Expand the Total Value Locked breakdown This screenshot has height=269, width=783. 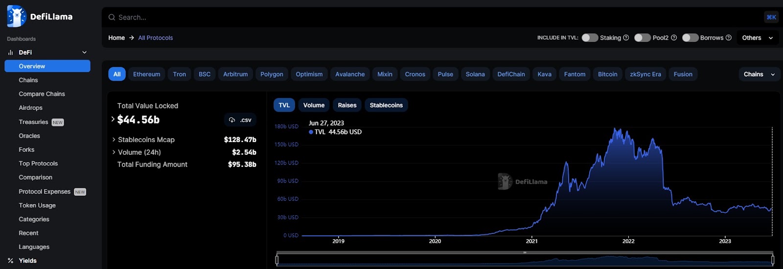tap(113, 119)
